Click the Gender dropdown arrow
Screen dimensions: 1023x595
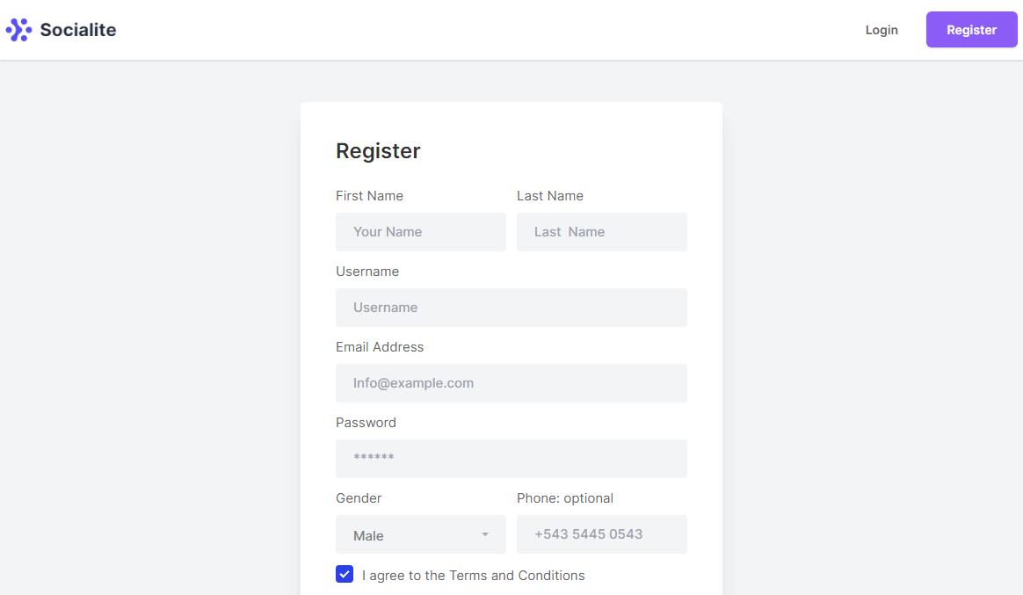coord(485,535)
